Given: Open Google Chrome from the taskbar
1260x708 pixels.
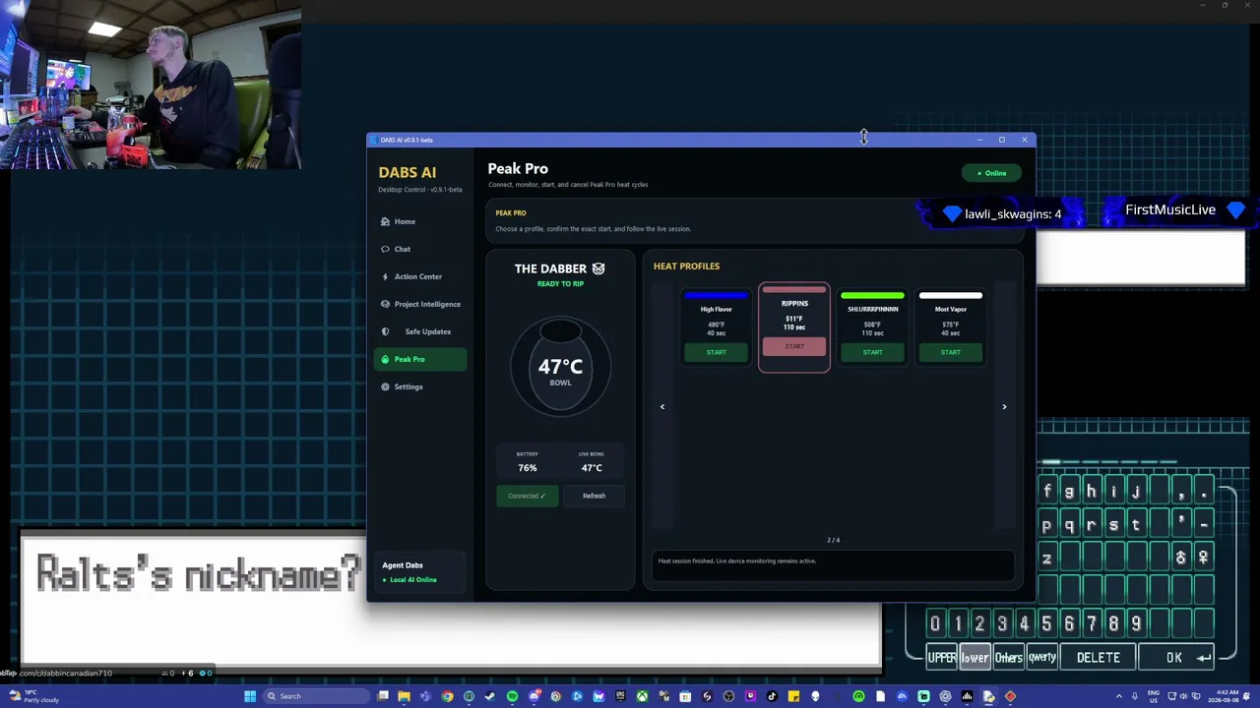Looking at the screenshot, I should 447,696.
